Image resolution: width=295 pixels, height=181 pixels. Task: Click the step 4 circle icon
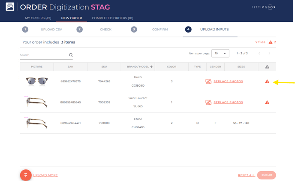188,29
